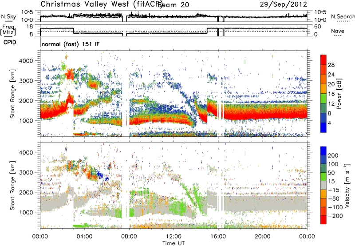This screenshot has height=246, width=355.
Task: Click '3000' on the power panel range axis
Action: pos(27,81)
